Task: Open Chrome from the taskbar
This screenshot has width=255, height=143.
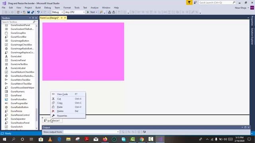Action: tap(142, 139)
